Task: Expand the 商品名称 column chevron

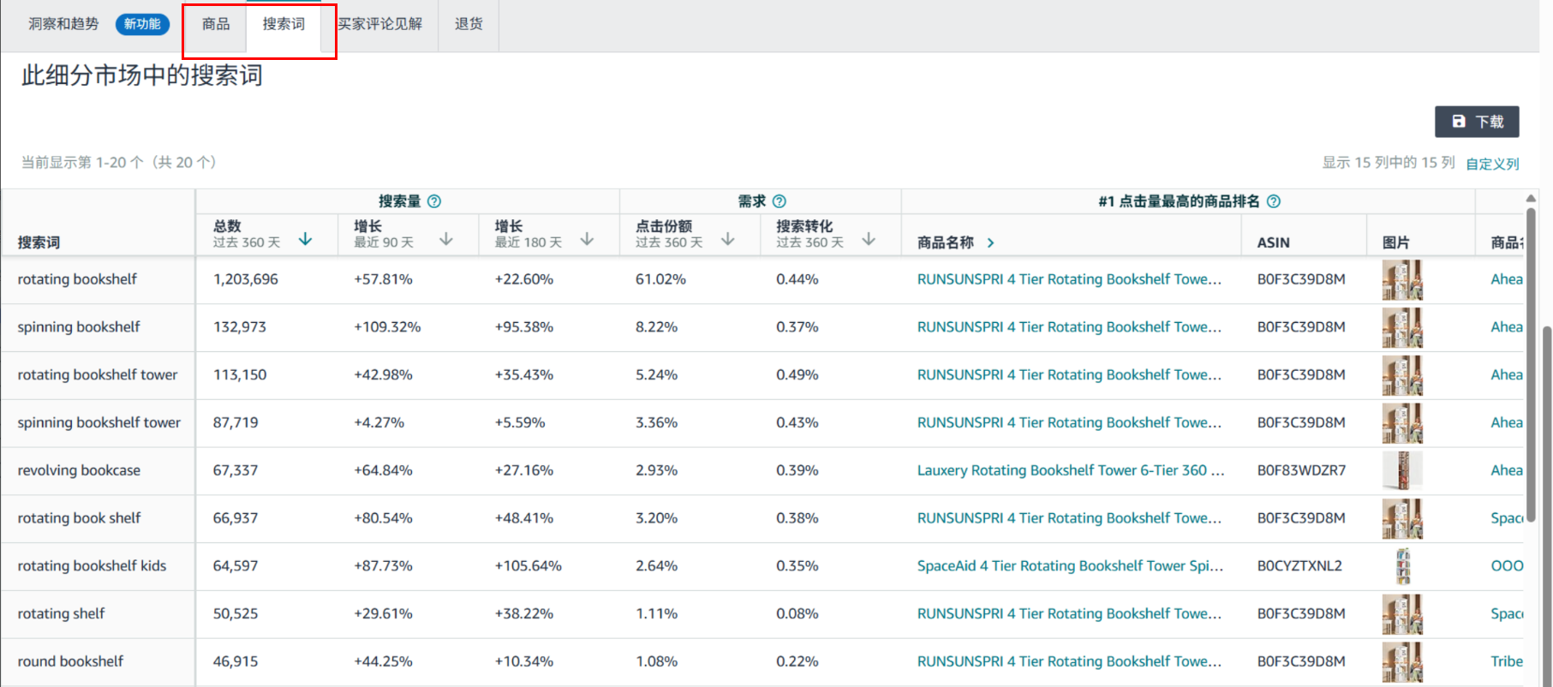Action: coord(991,243)
